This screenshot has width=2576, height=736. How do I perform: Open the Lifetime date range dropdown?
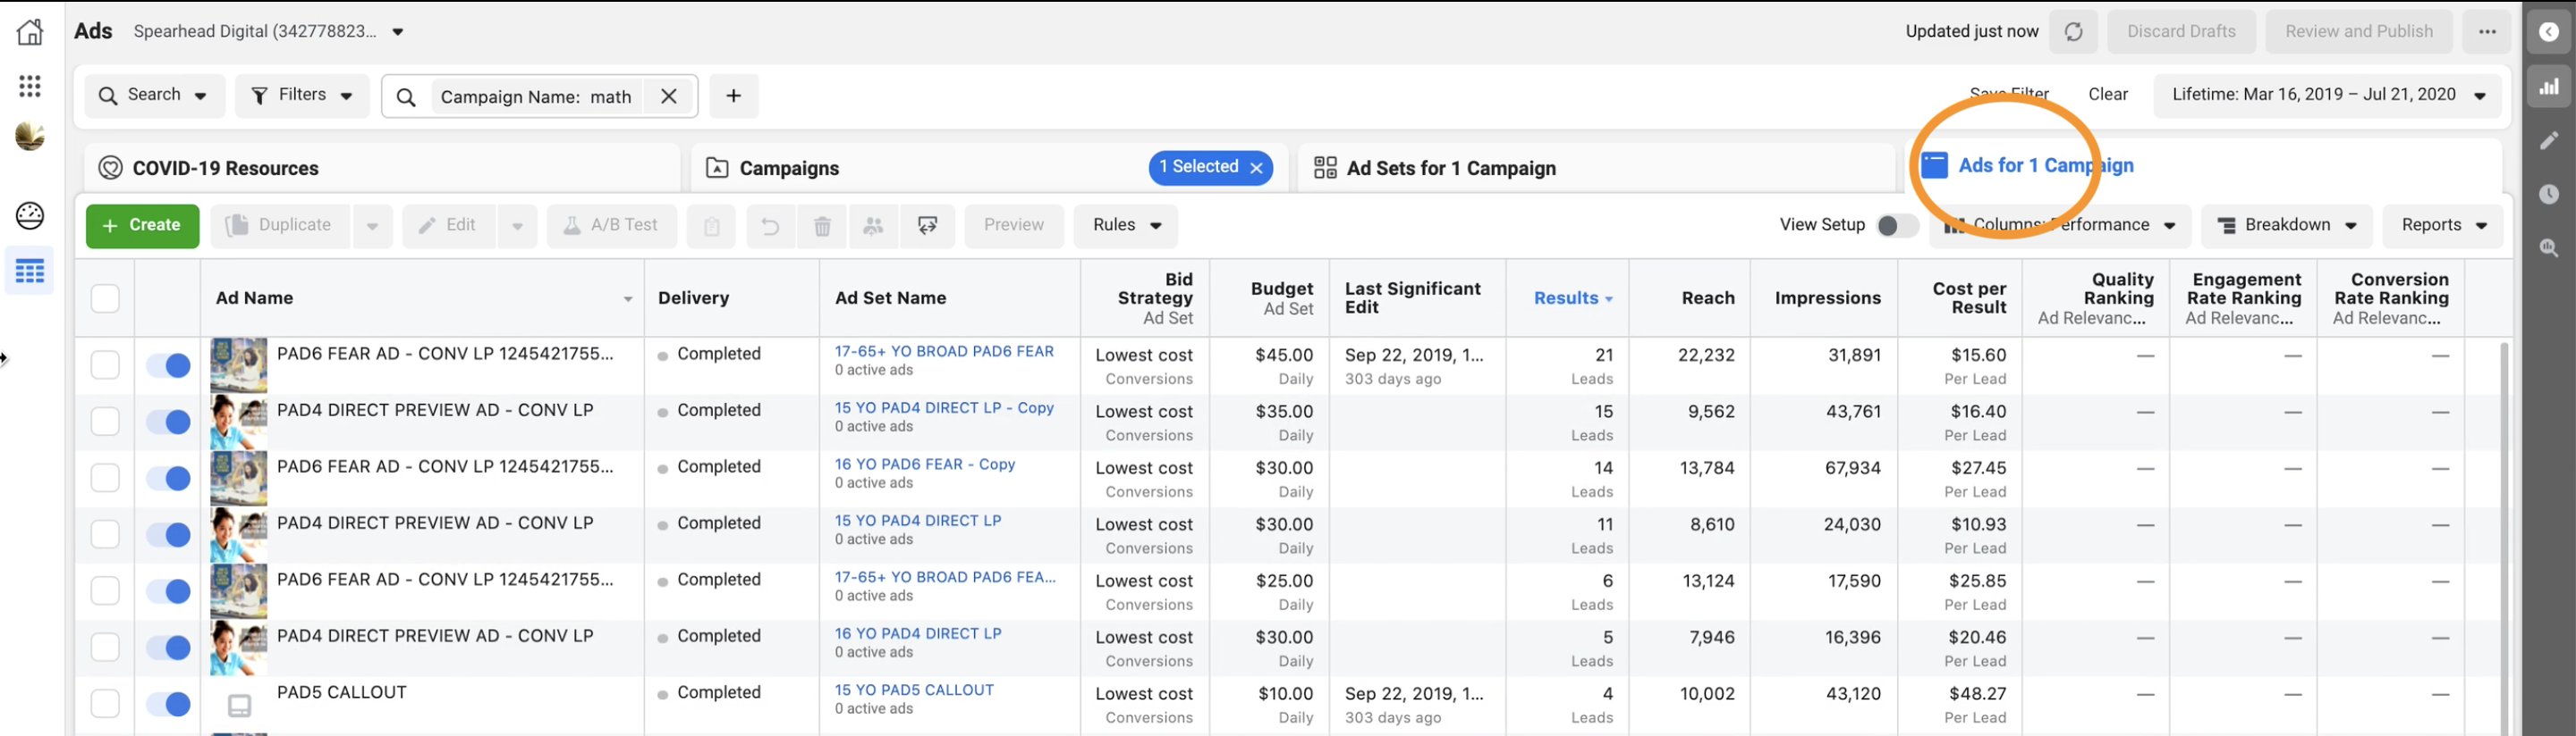click(x=2328, y=95)
